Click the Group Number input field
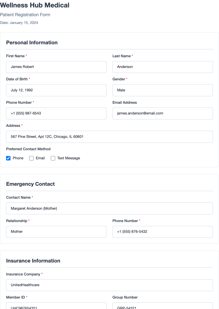Image resolution: width=219 pixels, height=309 pixels. pos(162,306)
